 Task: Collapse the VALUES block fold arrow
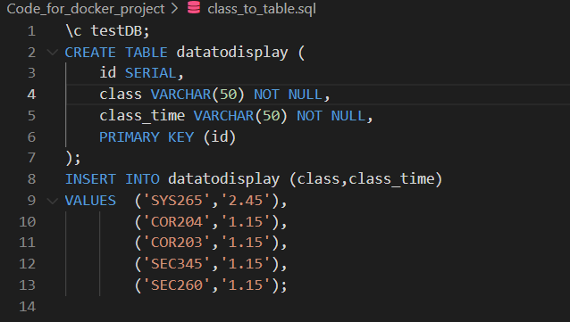pyautogui.click(x=53, y=201)
